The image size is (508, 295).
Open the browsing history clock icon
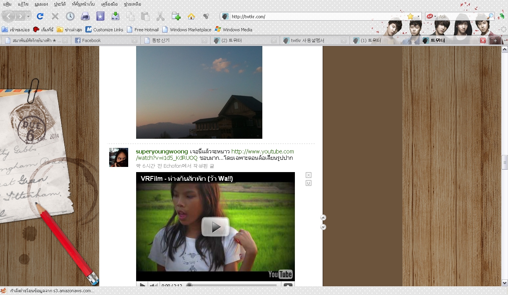pos(70,16)
